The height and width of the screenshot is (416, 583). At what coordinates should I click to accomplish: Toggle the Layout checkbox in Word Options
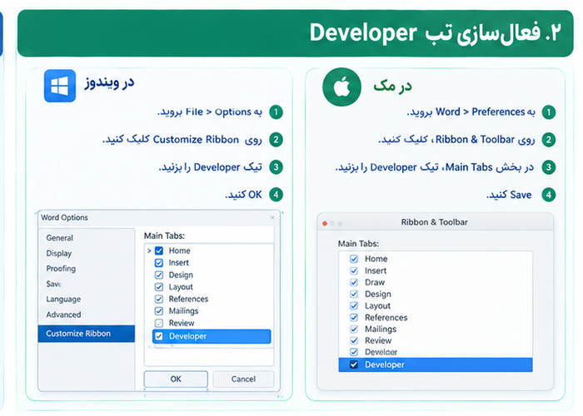[159, 287]
